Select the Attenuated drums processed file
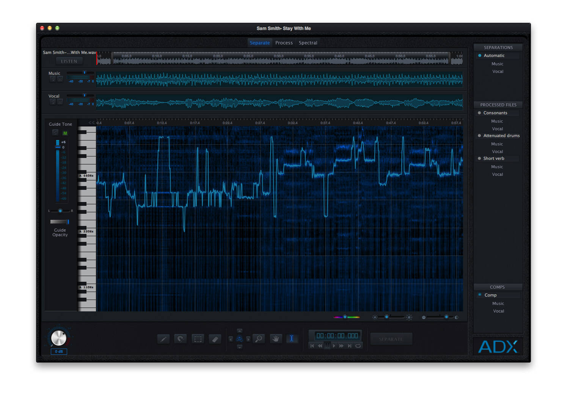Viewport: 567px width, 393px height. 498,136
